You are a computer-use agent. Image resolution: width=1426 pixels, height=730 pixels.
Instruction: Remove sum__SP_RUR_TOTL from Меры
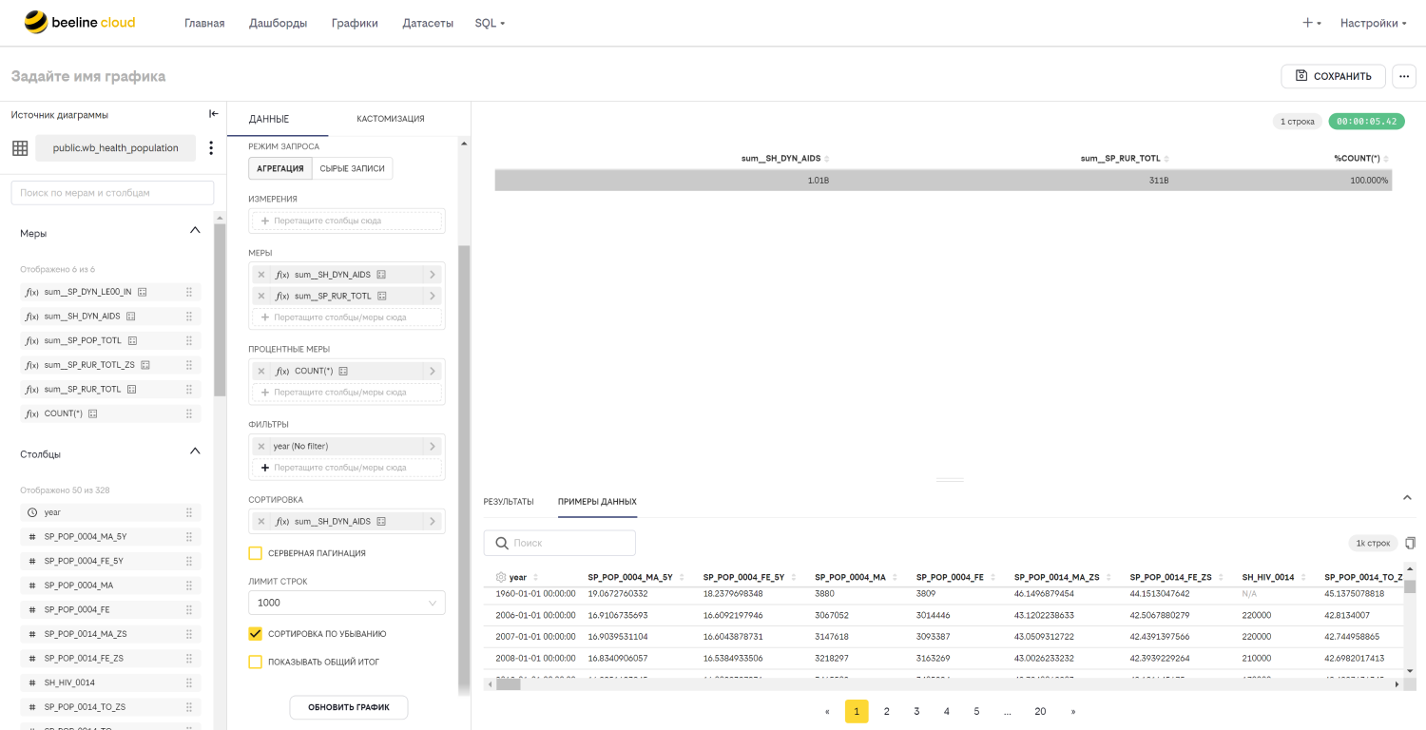point(261,297)
